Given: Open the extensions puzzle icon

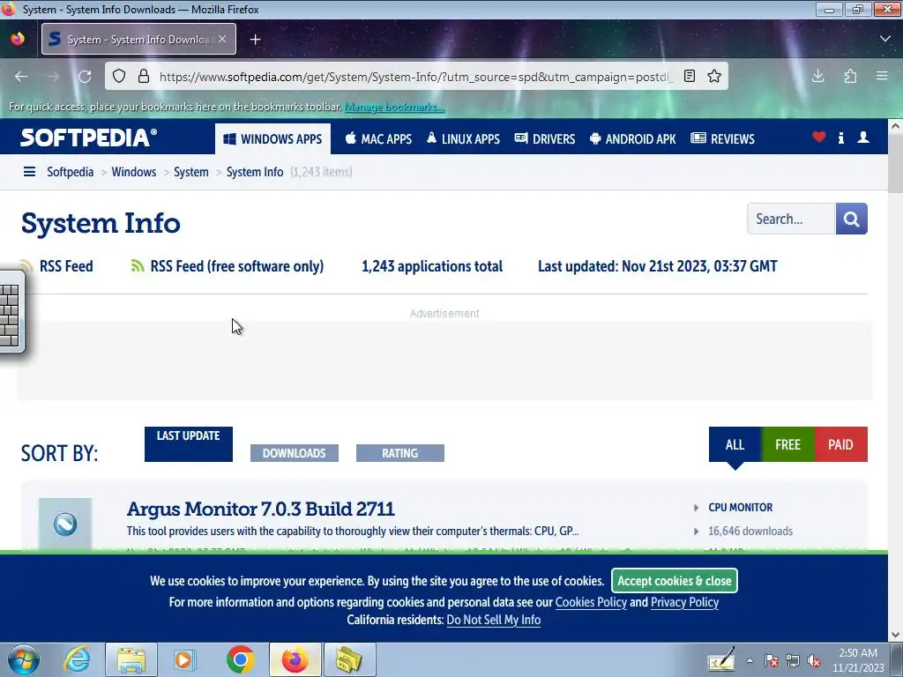Looking at the screenshot, I should (x=850, y=76).
